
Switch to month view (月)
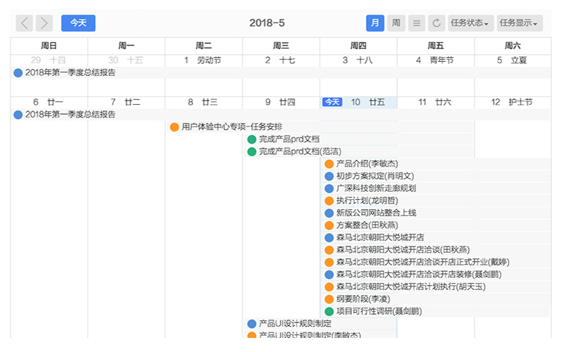[x=375, y=23]
